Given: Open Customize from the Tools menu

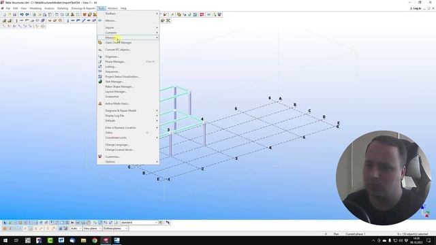Looking at the screenshot, I should click(x=128, y=157).
